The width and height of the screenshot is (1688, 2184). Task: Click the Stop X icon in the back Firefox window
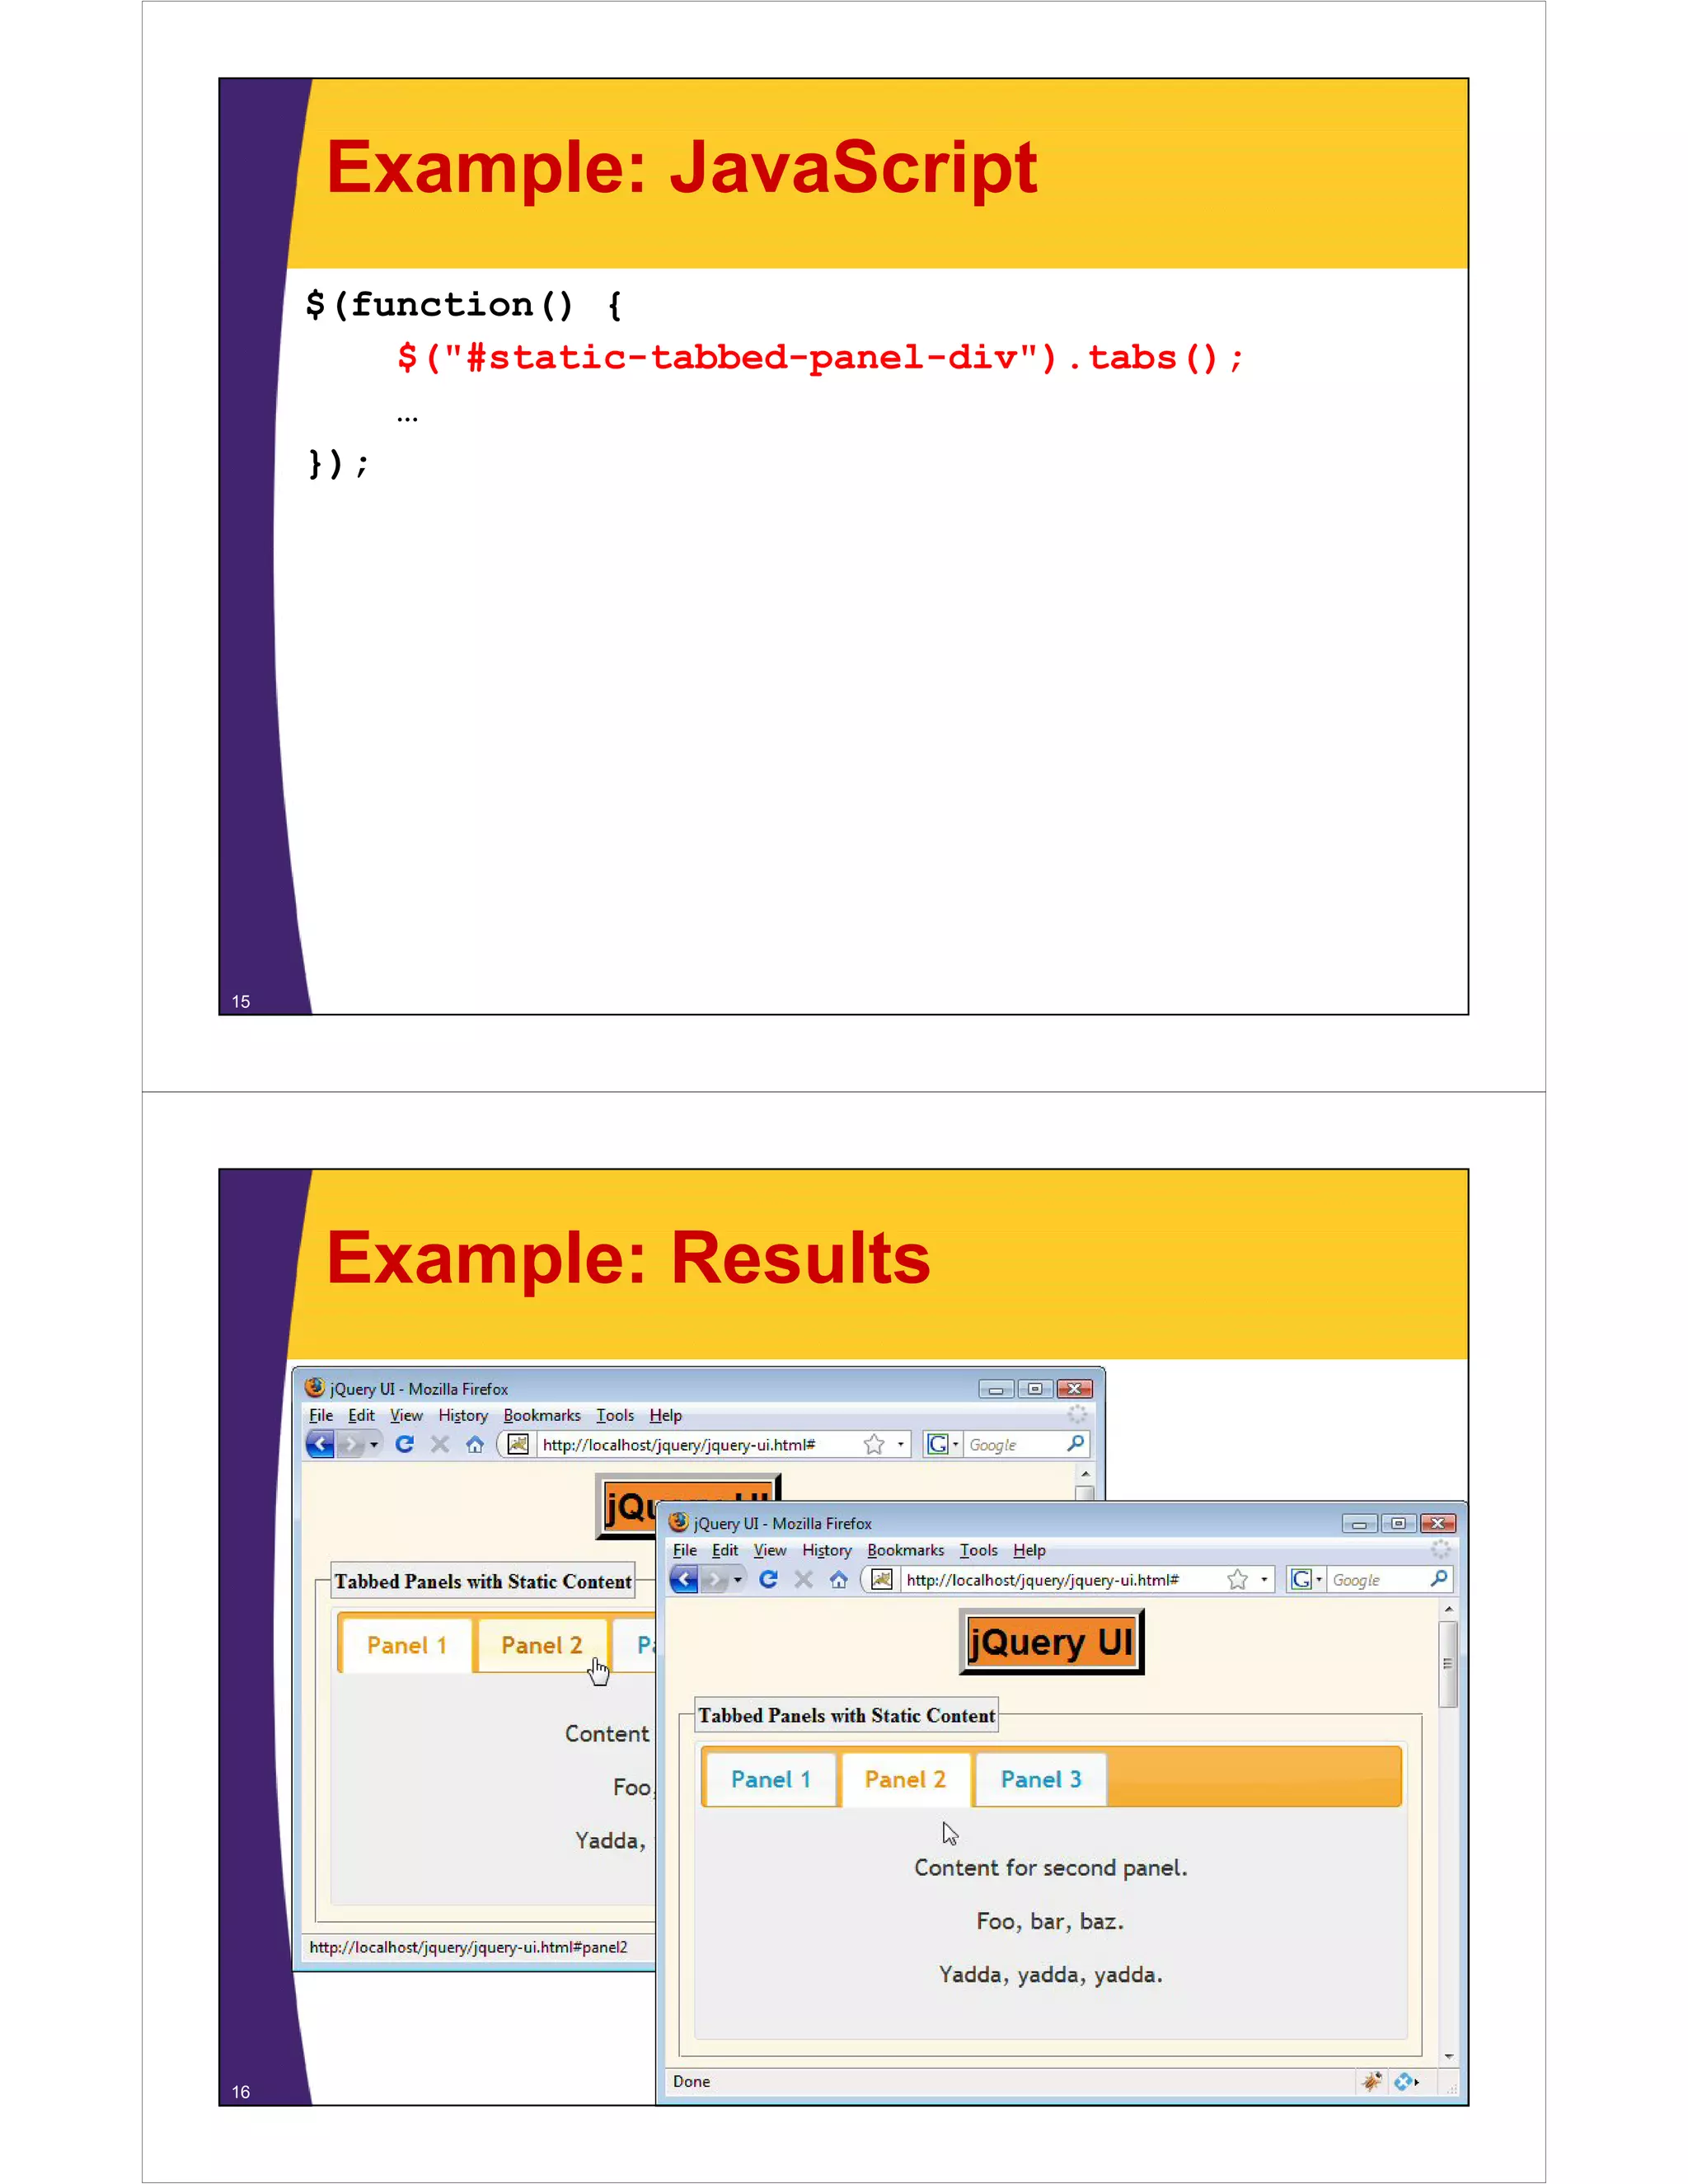pyautogui.click(x=439, y=1444)
